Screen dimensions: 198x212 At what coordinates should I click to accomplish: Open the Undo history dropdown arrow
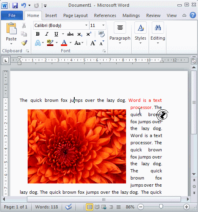click(x=29, y=6)
